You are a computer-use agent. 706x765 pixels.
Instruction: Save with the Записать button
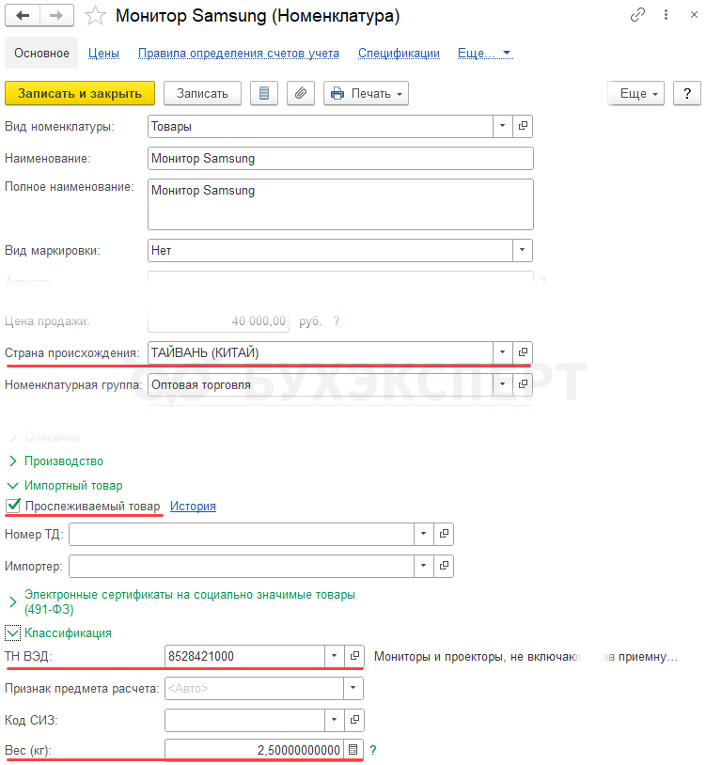click(x=202, y=93)
